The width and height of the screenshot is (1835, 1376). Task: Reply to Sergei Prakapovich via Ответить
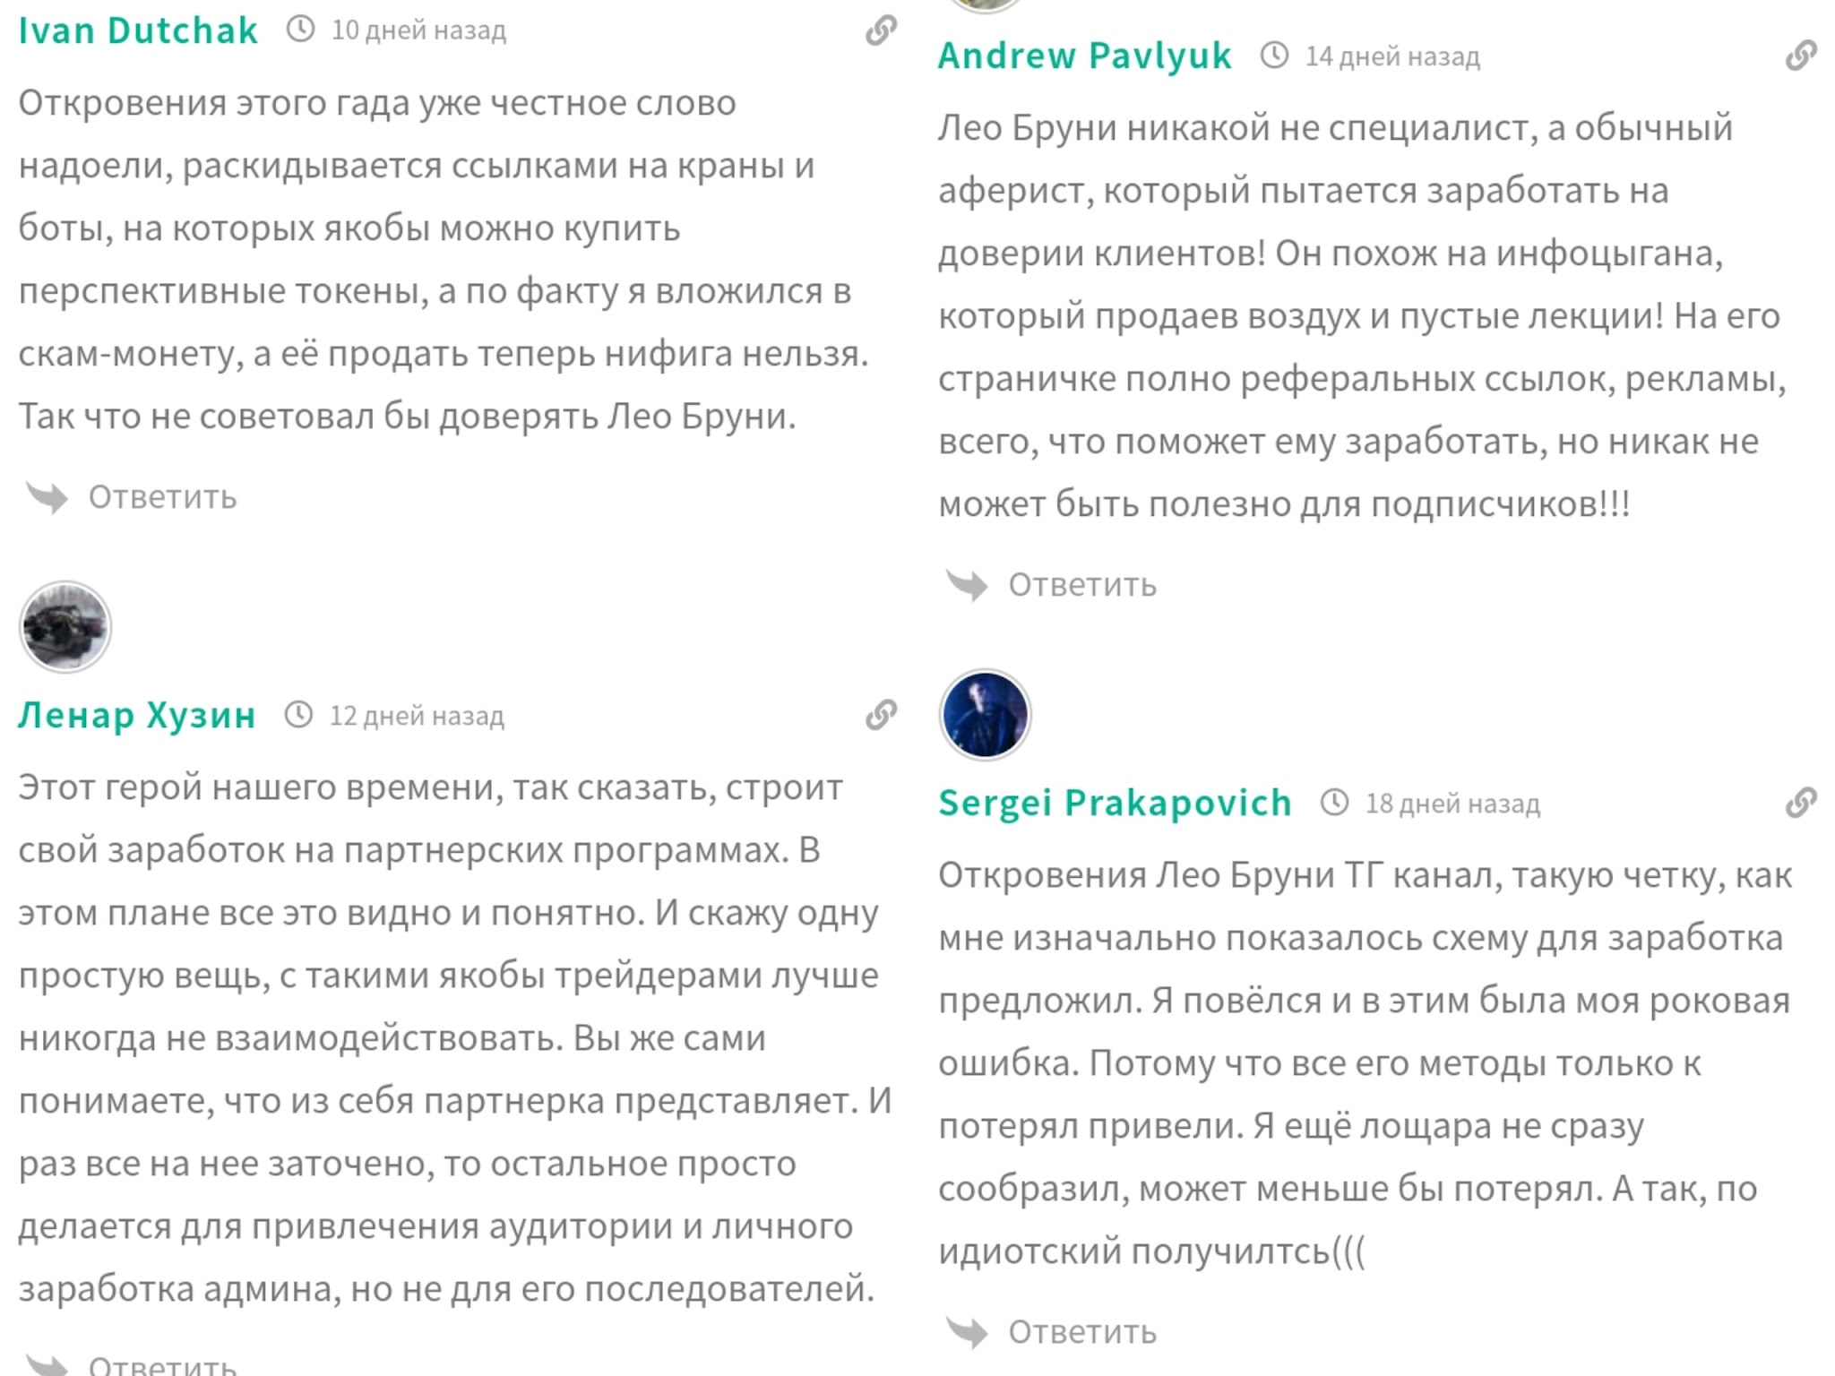tap(1082, 1332)
